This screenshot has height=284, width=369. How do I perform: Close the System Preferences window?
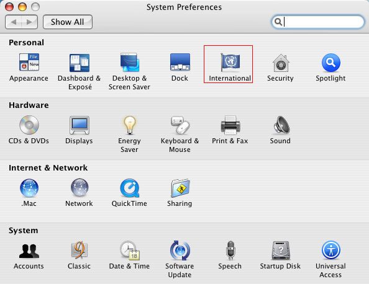9,7
